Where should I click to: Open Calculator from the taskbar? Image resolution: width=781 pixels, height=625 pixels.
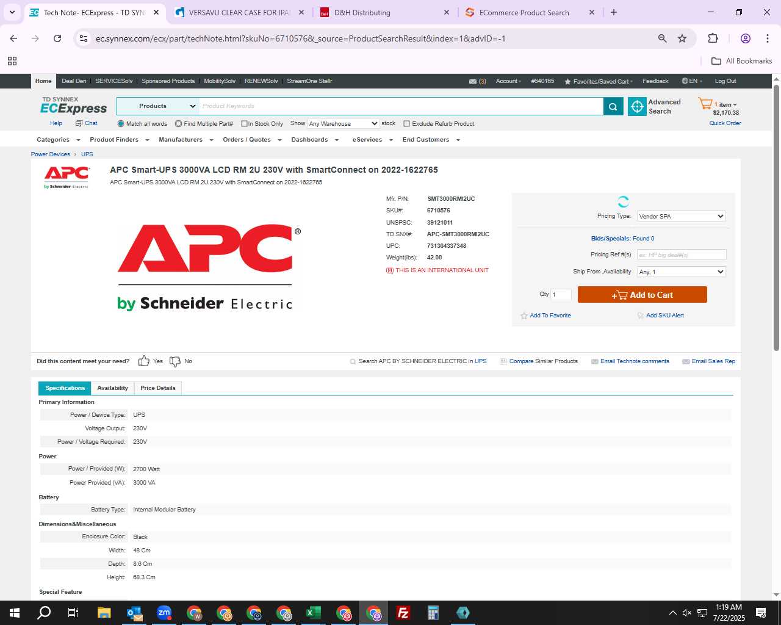(x=433, y=613)
